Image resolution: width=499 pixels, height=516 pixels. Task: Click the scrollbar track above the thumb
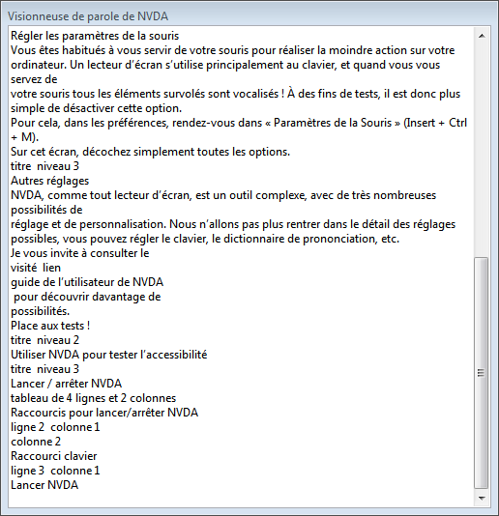click(482, 150)
